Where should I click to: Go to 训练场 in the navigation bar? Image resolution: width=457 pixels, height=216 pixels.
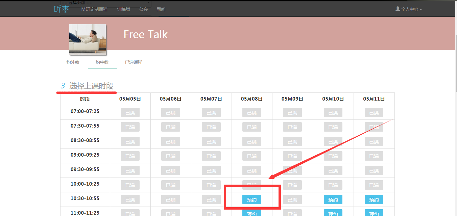[x=123, y=9]
